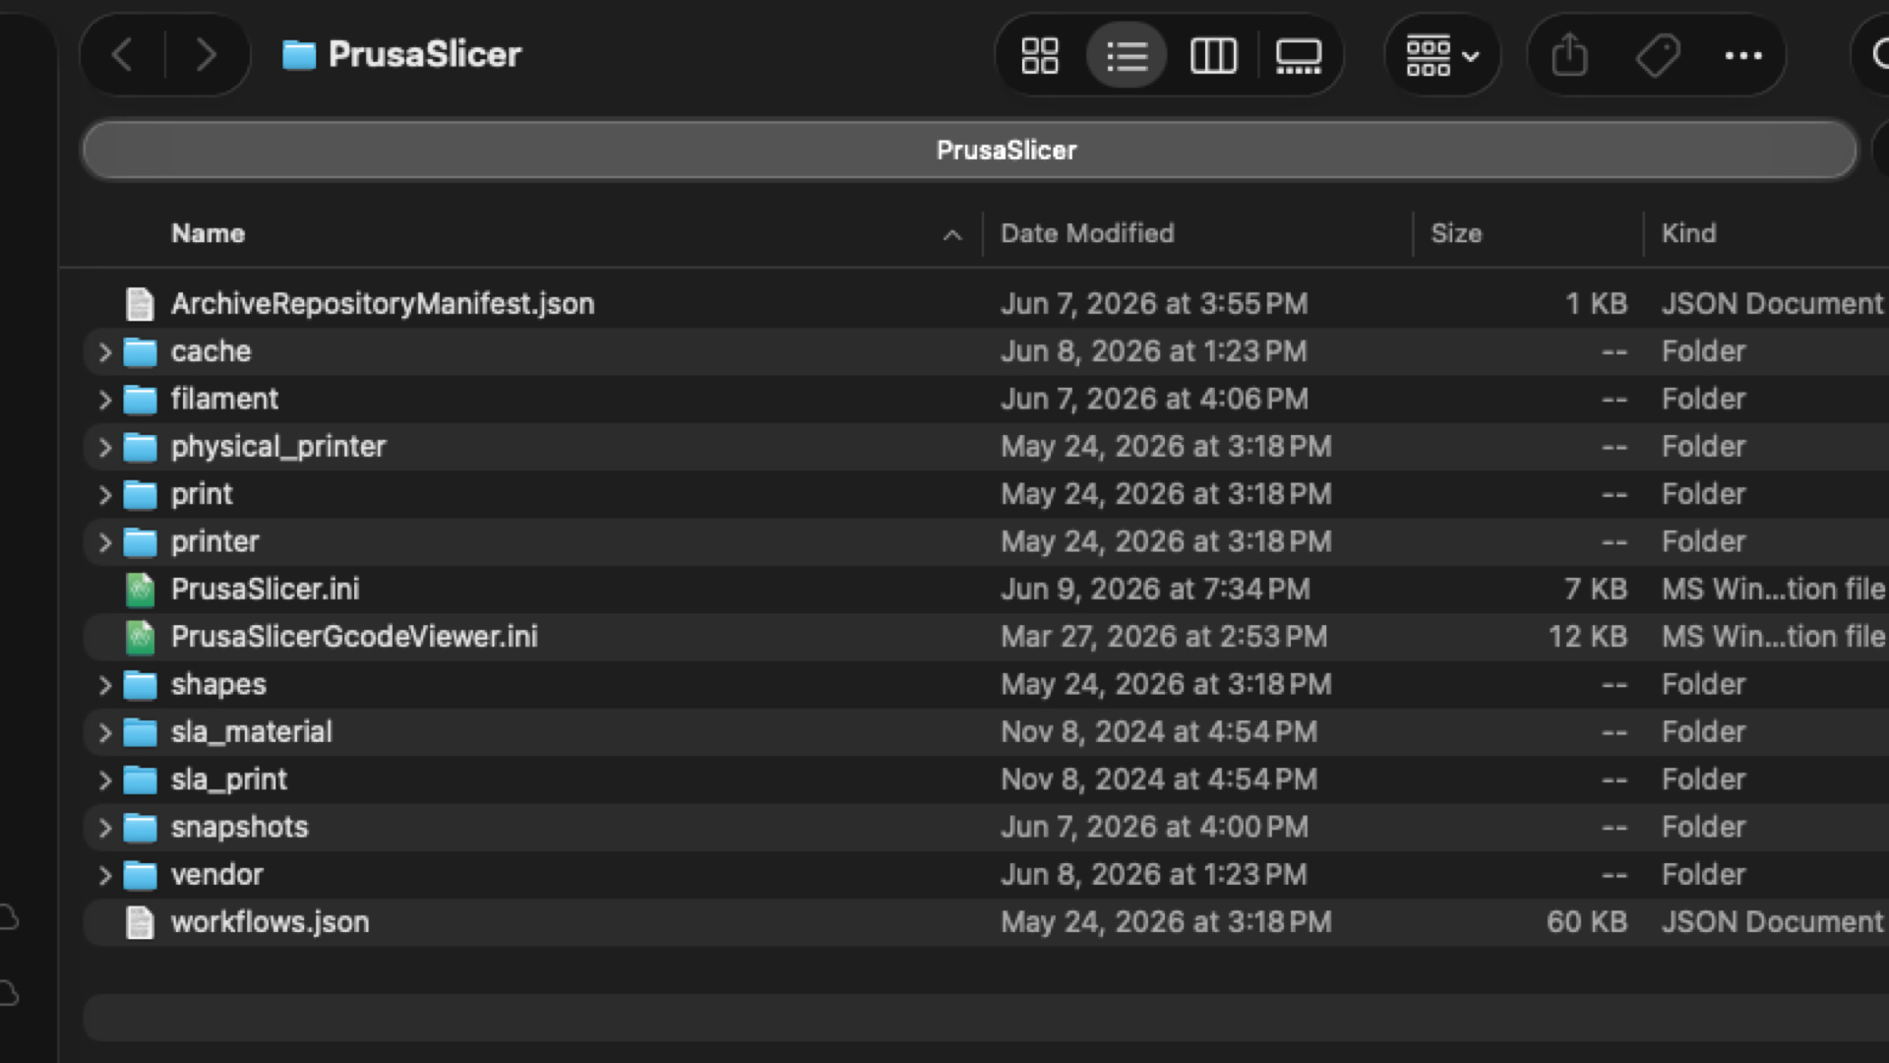Image resolution: width=1889 pixels, height=1063 pixels.
Task: Click the 12 KB size value
Action: 1587,636
